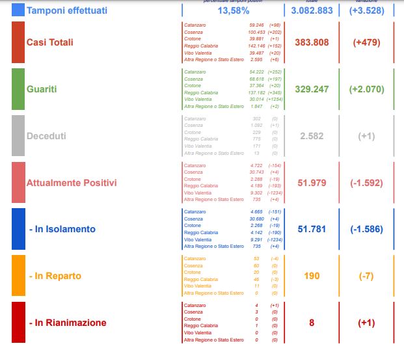Viewport: 404px width, 348px height.
Task: Click Reggio Calabria under Casi Totali
Action: pyautogui.click(x=201, y=46)
